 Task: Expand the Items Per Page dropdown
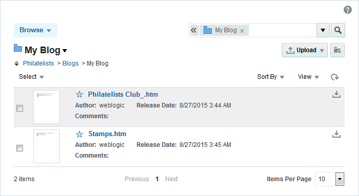coord(340,179)
